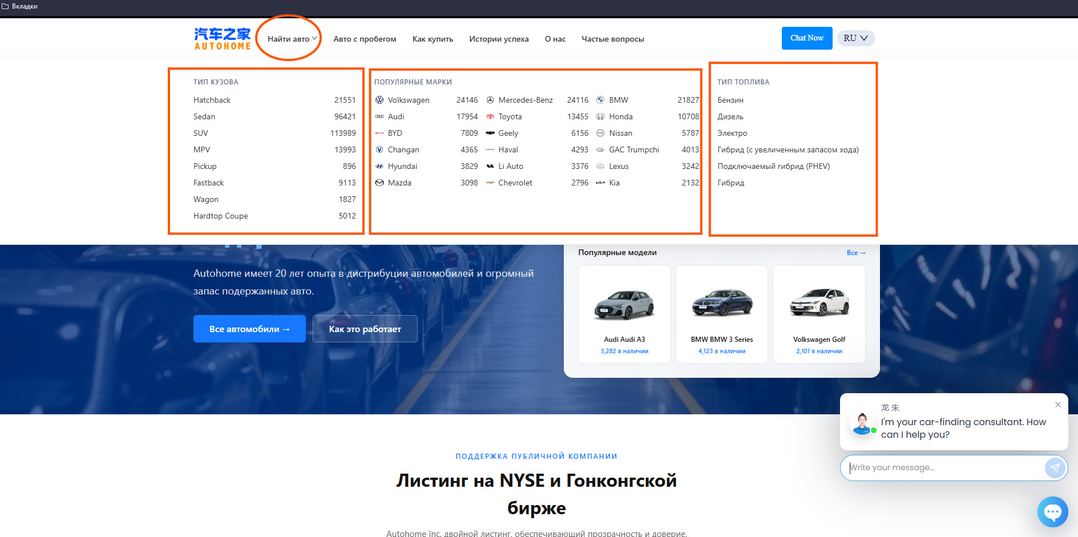
Task: Click the GAC Trumpchi brand logo icon
Action: pyautogui.click(x=600, y=150)
